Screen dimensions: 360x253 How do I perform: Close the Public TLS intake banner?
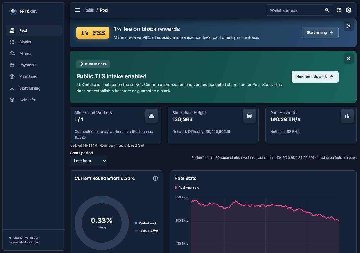(349, 58)
